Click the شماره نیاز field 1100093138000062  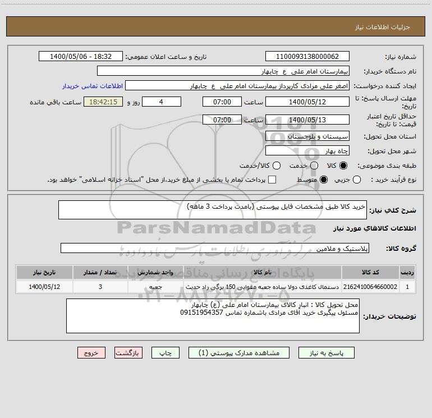click(x=307, y=56)
